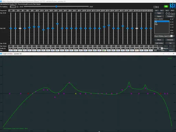Select configuration Set 3
The width and height of the screenshot is (176, 132).
coord(167,10)
